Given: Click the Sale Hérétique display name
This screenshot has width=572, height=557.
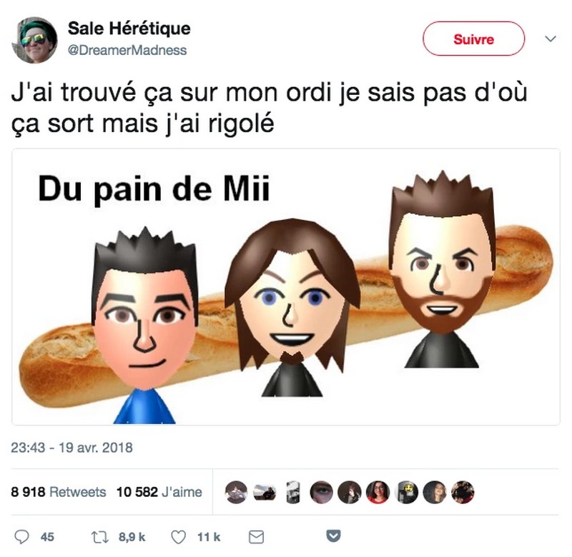Looking at the screenshot, I should (129, 29).
